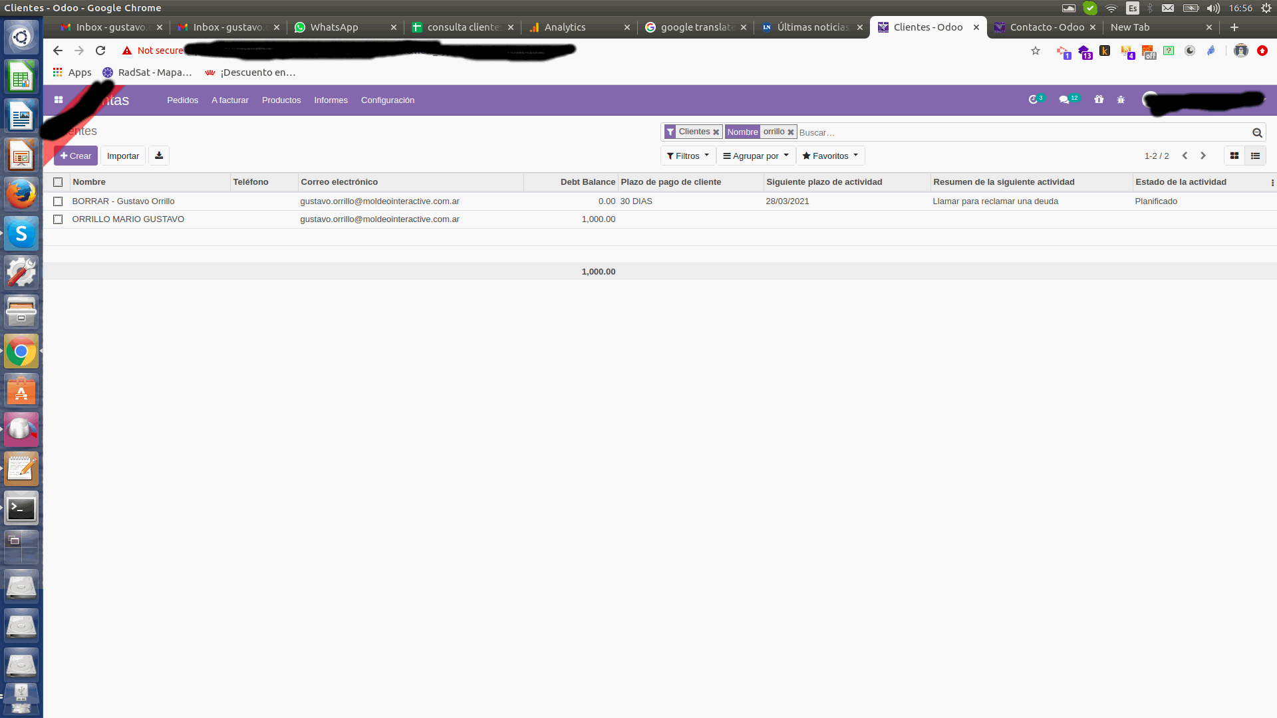Reload the browser page
The image size is (1277, 718).
(100, 51)
